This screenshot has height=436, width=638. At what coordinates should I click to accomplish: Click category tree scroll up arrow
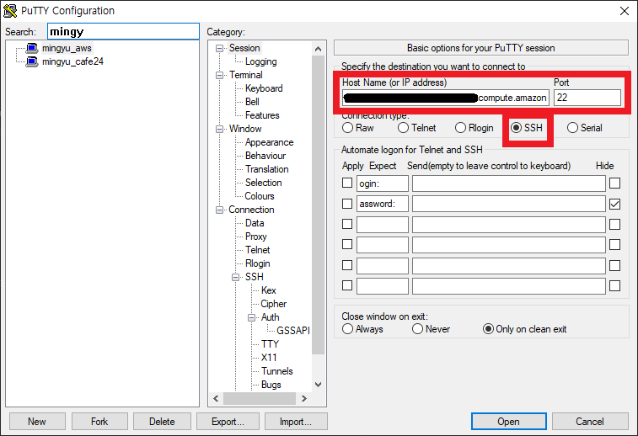(319, 49)
